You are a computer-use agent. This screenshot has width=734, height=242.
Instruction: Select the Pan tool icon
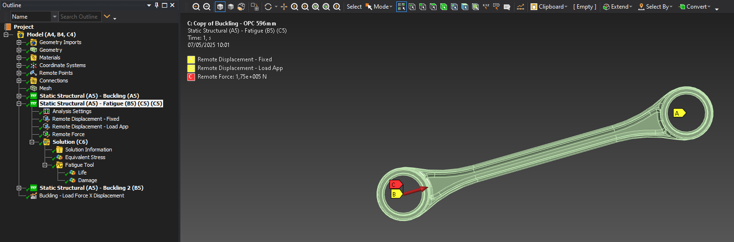click(x=284, y=7)
